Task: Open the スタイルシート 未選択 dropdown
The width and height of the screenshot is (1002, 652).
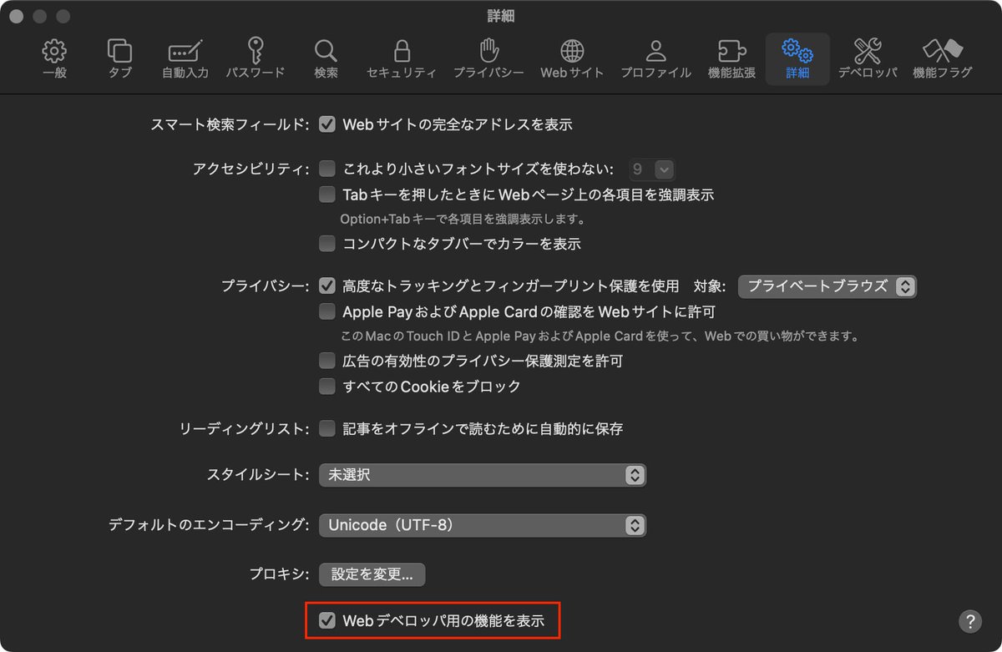Action: tap(483, 475)
